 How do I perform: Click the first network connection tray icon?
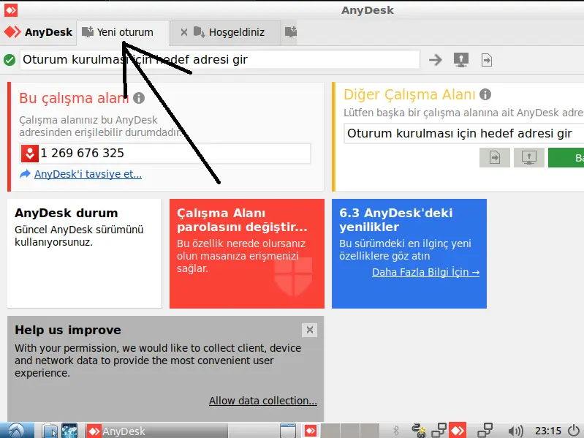439,431
